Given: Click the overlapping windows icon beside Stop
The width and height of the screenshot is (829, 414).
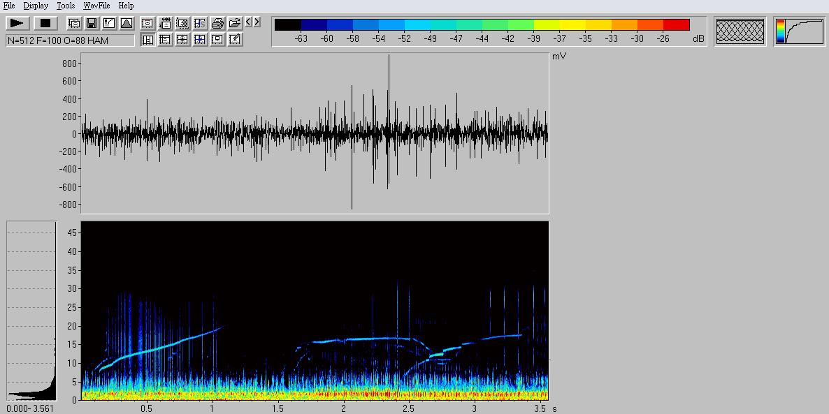Looking at the screenshot, I should tap(74, 23).
